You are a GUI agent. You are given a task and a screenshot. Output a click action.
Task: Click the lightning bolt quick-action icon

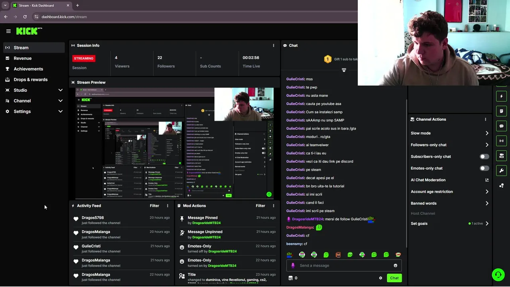(501, 96)
